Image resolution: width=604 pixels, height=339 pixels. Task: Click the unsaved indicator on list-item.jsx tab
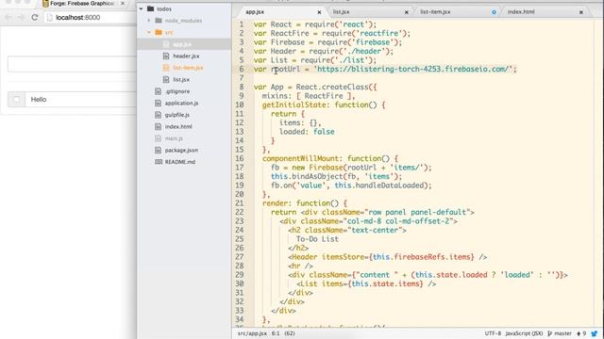(494, 12)
